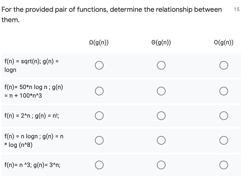Select Θ(g(n)) for n^3 versus 3^n row
241x185 pixels.
point(161,165)
